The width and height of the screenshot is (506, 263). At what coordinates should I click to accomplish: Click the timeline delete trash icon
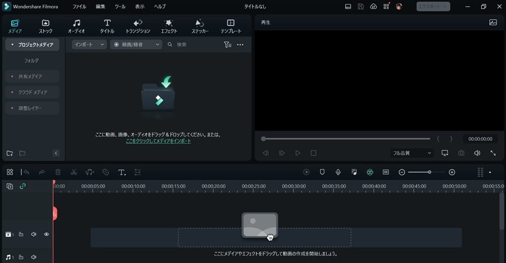(58, 172)
